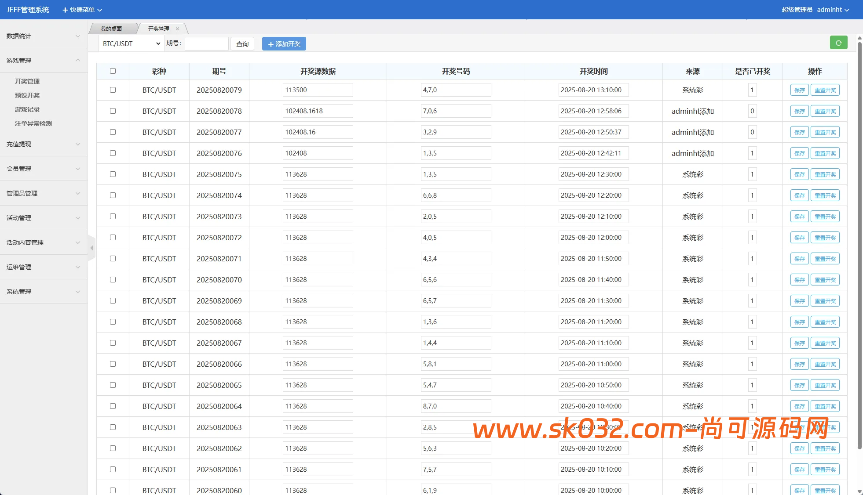Switch to the 我的桌面 tab

(x=111, y=29)
